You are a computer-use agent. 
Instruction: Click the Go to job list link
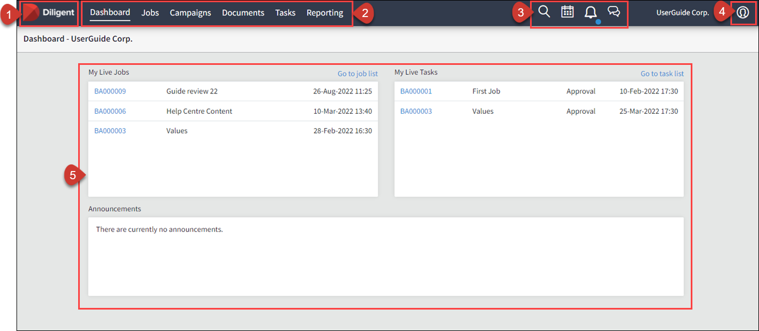(358, 74)
